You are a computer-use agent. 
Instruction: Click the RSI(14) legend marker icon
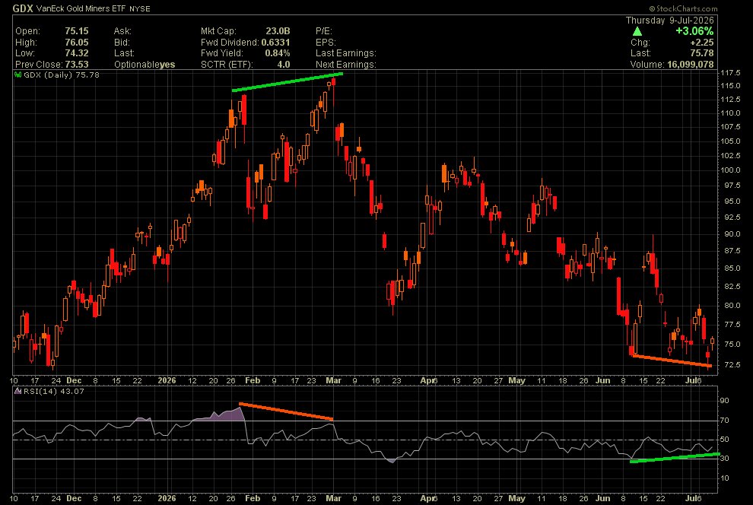pos(17,391)
